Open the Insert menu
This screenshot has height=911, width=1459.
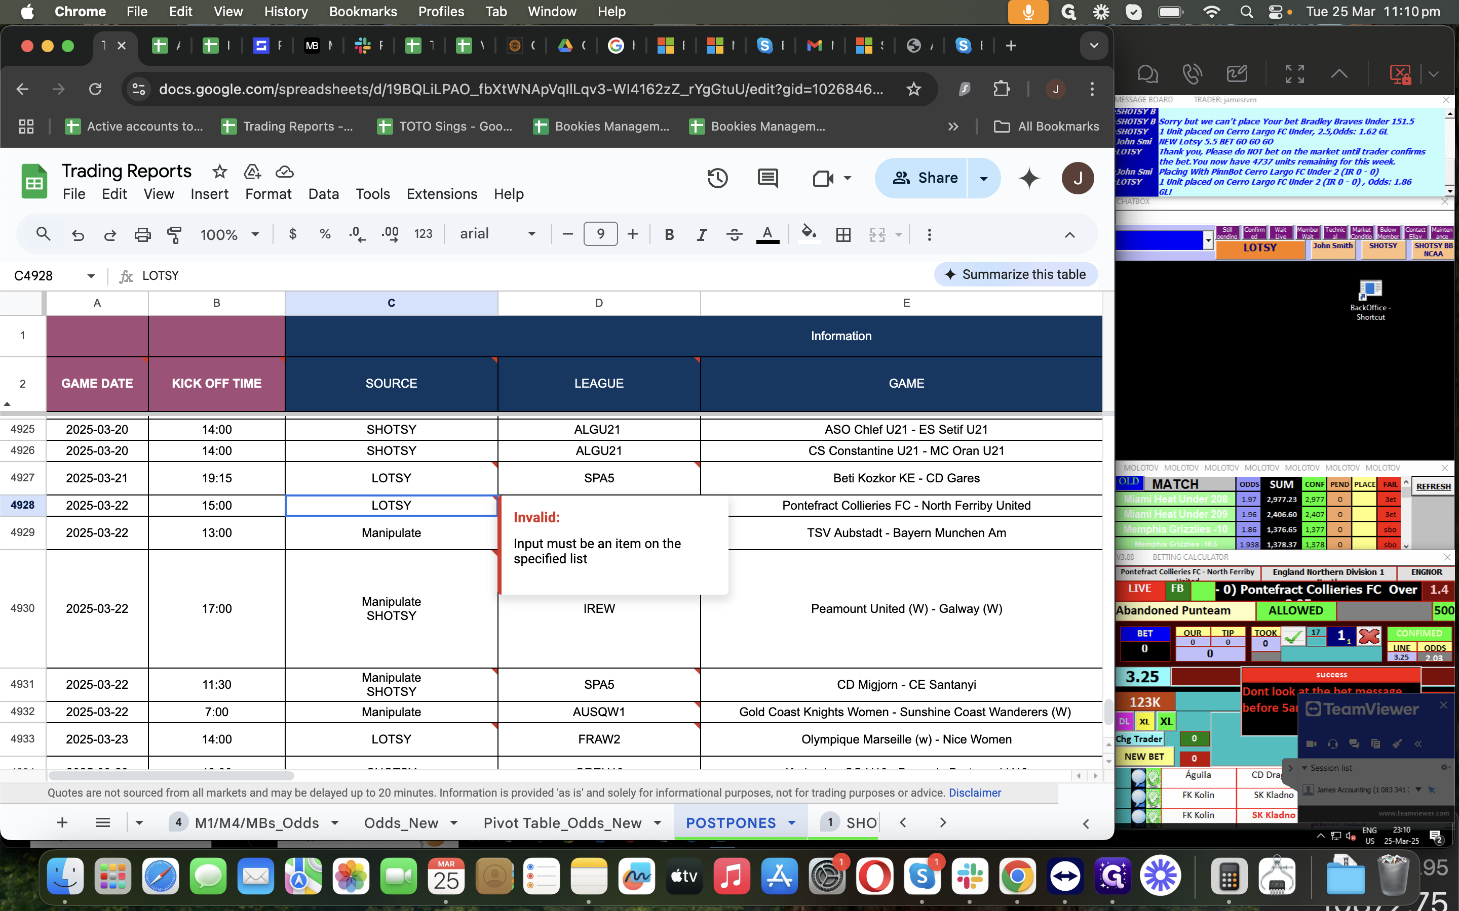tap(209, 194)
